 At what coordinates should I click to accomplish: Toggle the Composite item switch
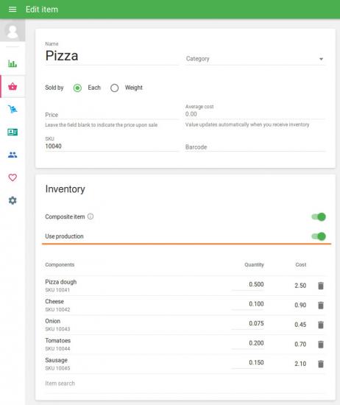319,216
